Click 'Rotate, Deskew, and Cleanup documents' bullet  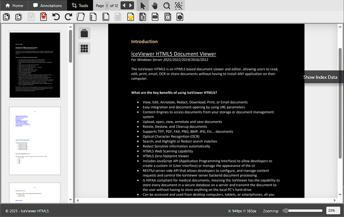175,126
